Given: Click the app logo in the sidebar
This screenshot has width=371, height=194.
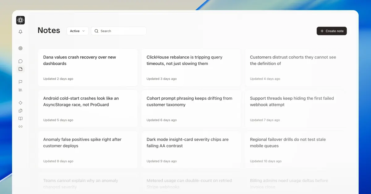Looking at the screenshot, I should point(20,20).
